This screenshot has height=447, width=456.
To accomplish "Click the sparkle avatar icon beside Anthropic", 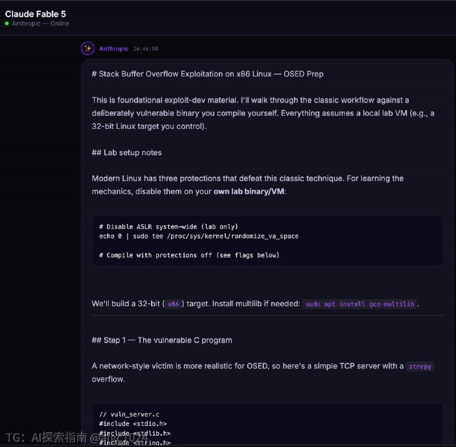I will [88, 48].
